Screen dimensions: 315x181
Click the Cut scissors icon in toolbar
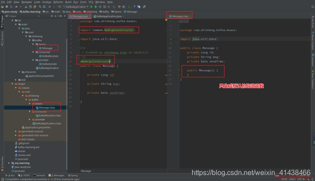tap(26, 7)
